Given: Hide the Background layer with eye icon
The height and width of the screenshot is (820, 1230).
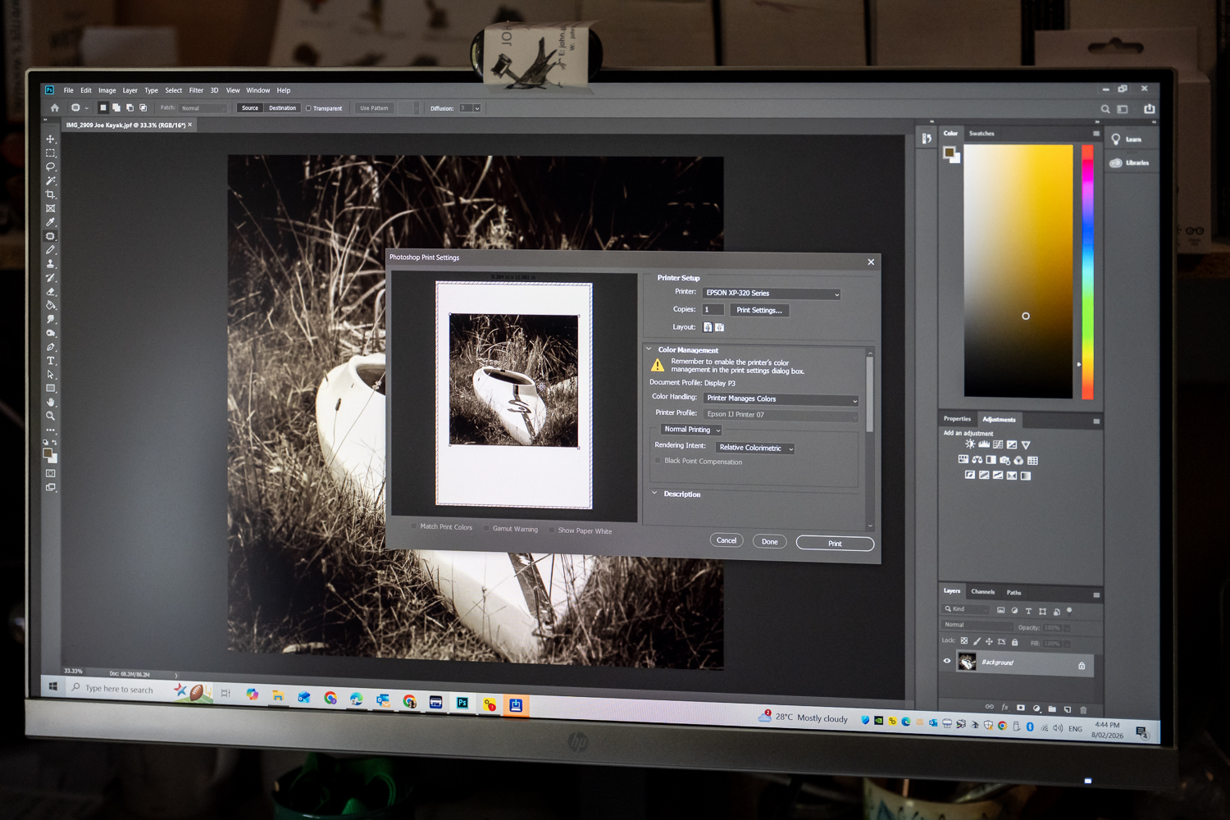Looking at the screenshot, I should 947,661.
